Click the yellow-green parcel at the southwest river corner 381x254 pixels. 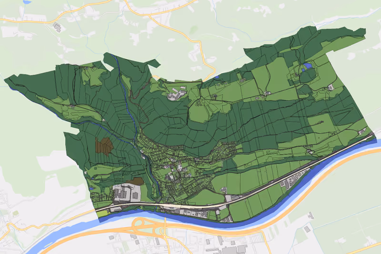[102, 214]
